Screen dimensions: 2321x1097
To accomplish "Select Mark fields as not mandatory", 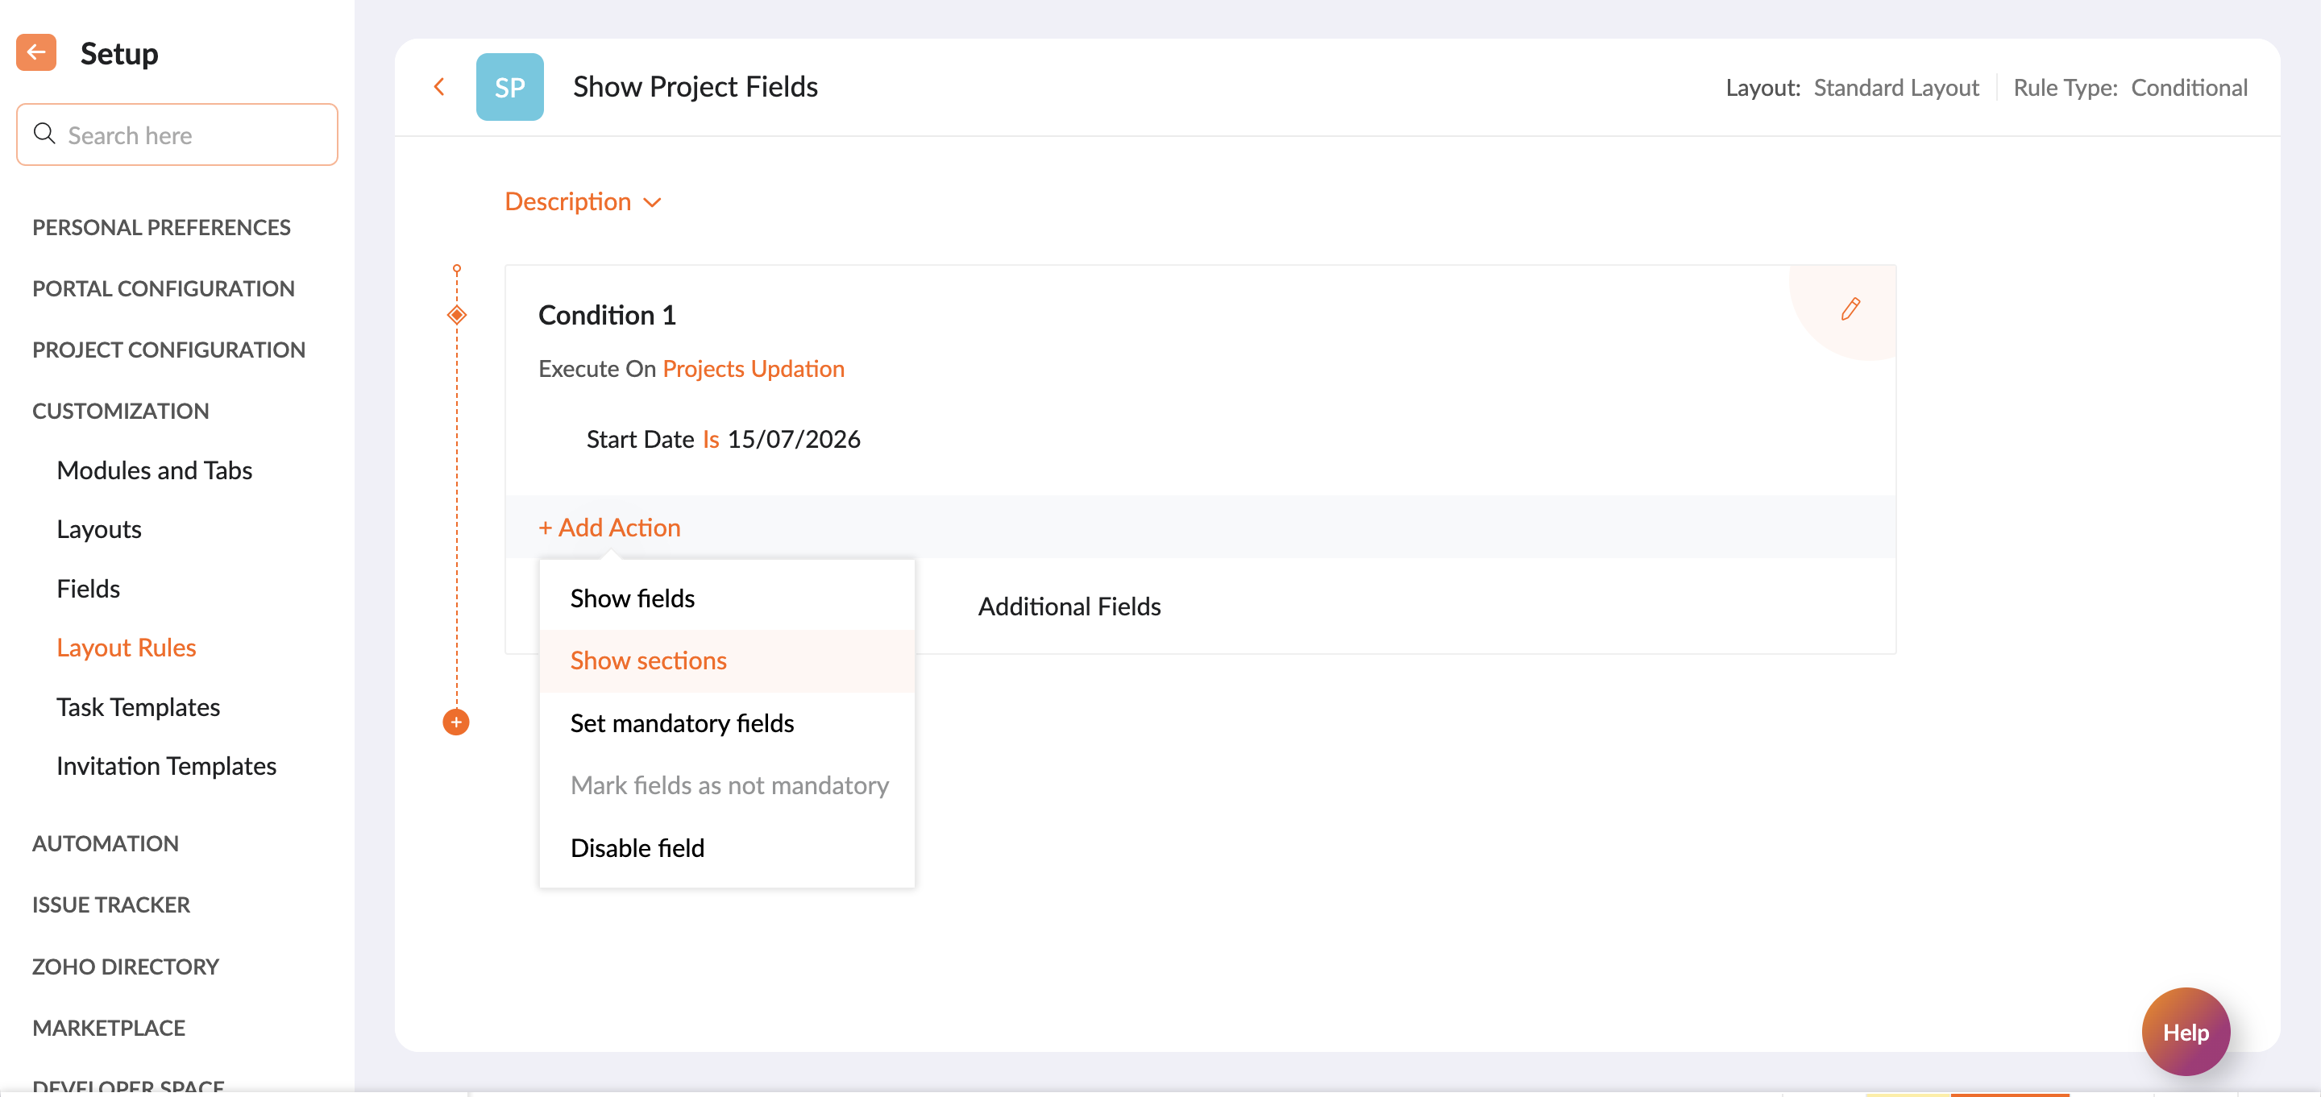I will (726, 785).
